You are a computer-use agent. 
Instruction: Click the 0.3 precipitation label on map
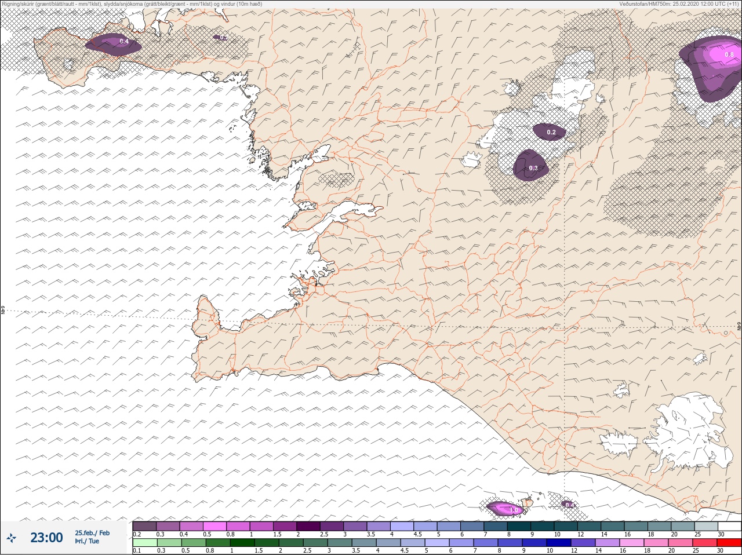533,169
